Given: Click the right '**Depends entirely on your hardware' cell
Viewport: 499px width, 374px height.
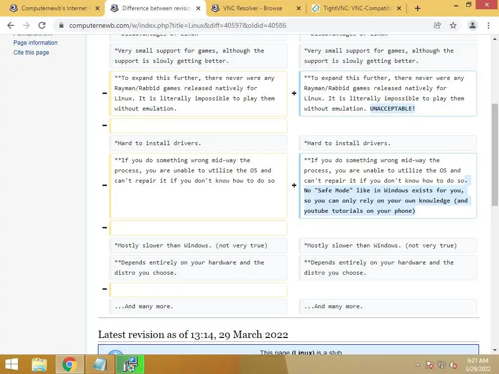Looking at the screenshot, I should click(x=388, y=267).
